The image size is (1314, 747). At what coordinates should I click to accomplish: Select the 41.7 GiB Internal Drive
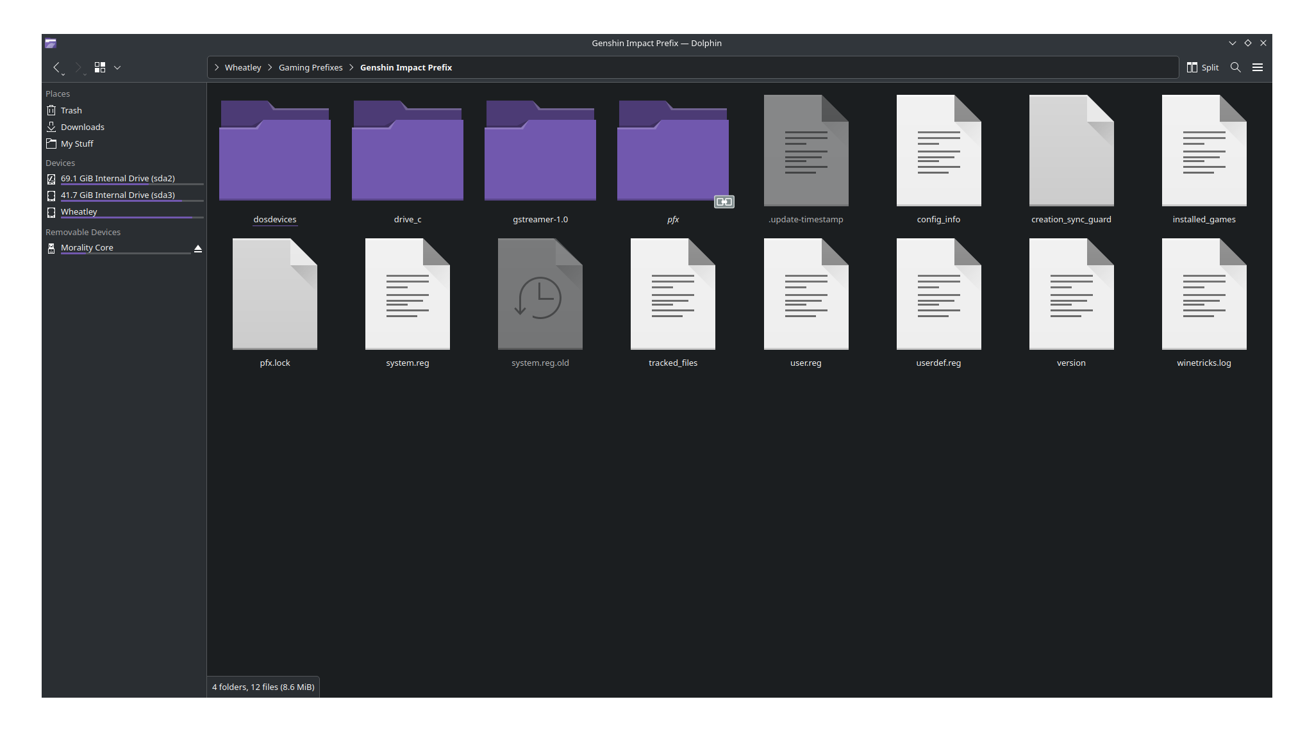click(x=117, y=195)
